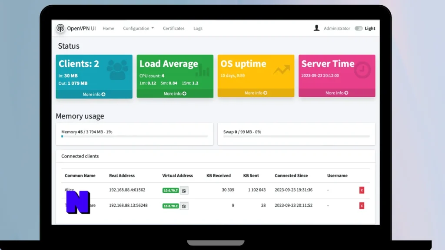Click the KB Received column header
Viewport: 445px width, 250px height.
219,175
